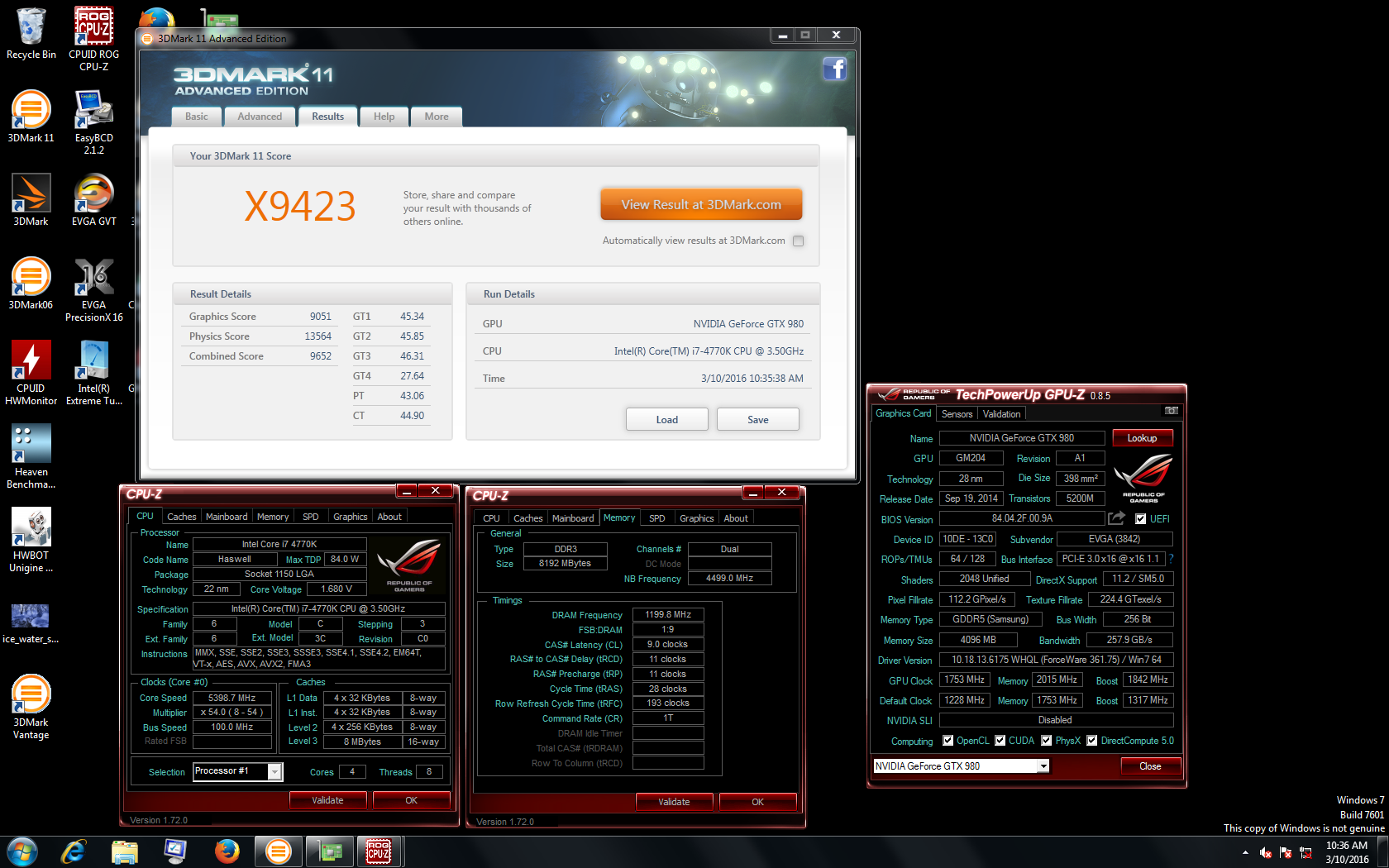
Task: Open the Recycle Bin desktop icon
Action: [31, 33]
